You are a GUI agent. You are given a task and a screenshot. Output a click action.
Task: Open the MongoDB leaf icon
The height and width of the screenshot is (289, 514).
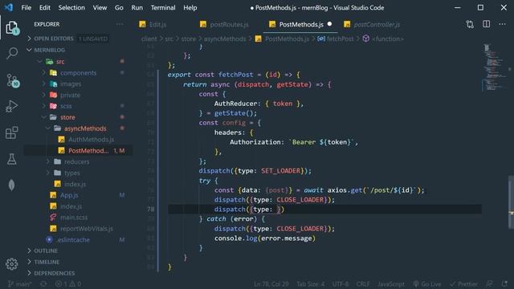[x=12, y=185]
